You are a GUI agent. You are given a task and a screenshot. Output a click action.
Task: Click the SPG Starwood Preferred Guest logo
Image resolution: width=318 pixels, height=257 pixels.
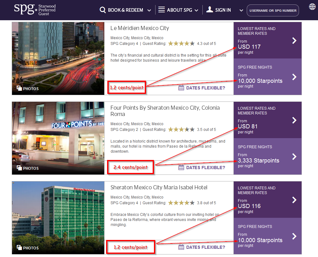click(x=35, y=9)
